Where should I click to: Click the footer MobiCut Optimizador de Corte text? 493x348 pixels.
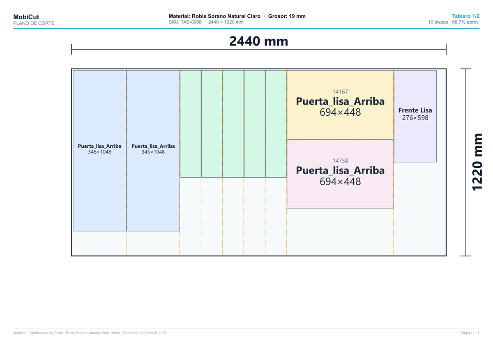pos(90,333)
